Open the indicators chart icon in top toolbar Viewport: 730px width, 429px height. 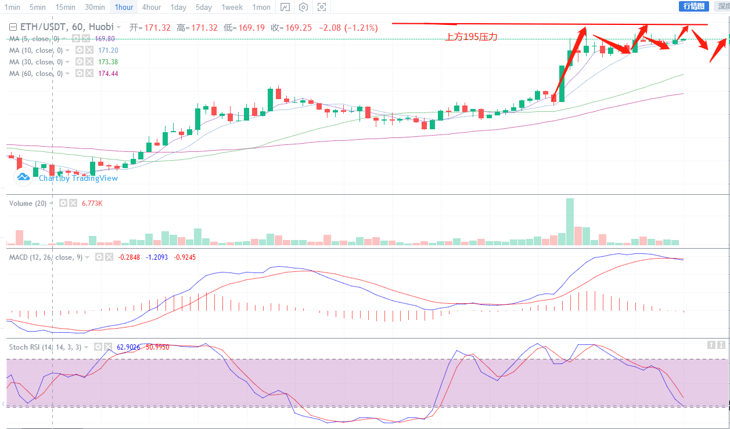(x=285, y=7)
